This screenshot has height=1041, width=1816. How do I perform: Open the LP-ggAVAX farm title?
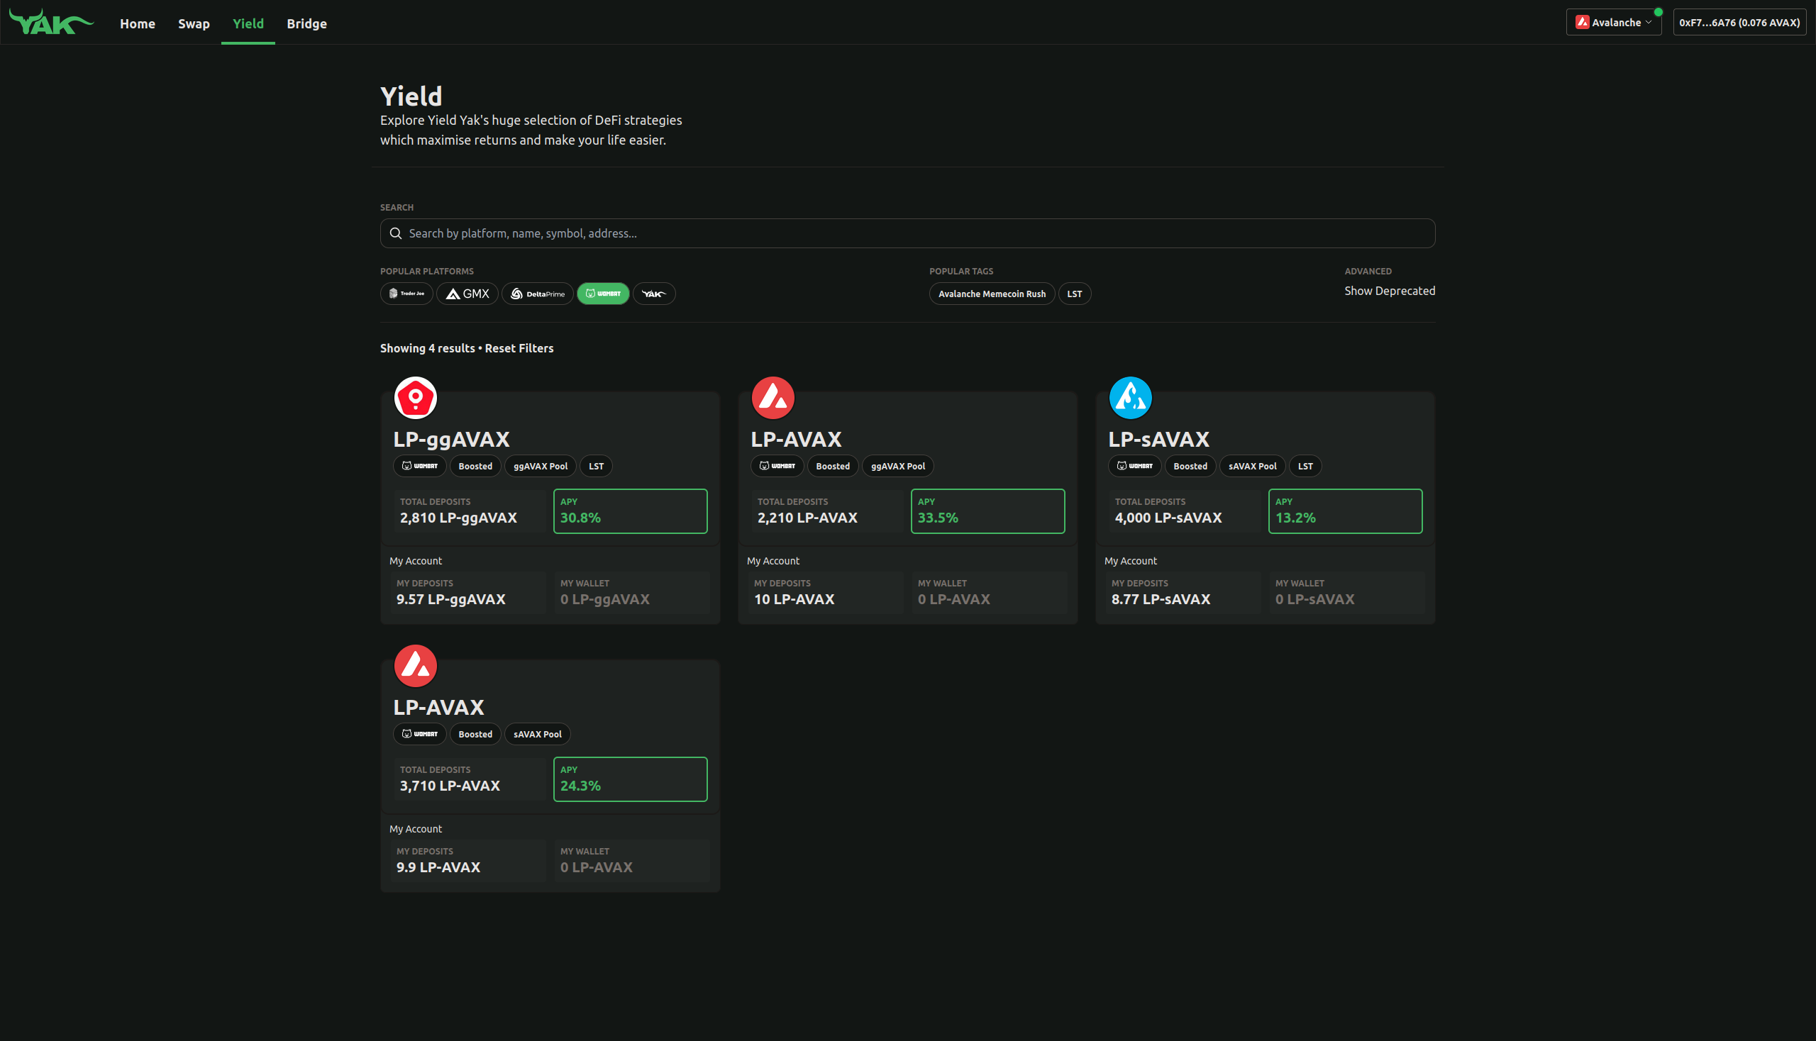tap(451, 439)
